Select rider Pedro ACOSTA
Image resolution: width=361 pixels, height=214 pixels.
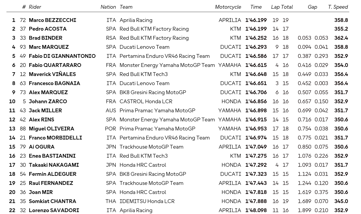48,29
